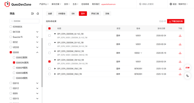
Task: Click the language globe icon
Action: point(171,4)
